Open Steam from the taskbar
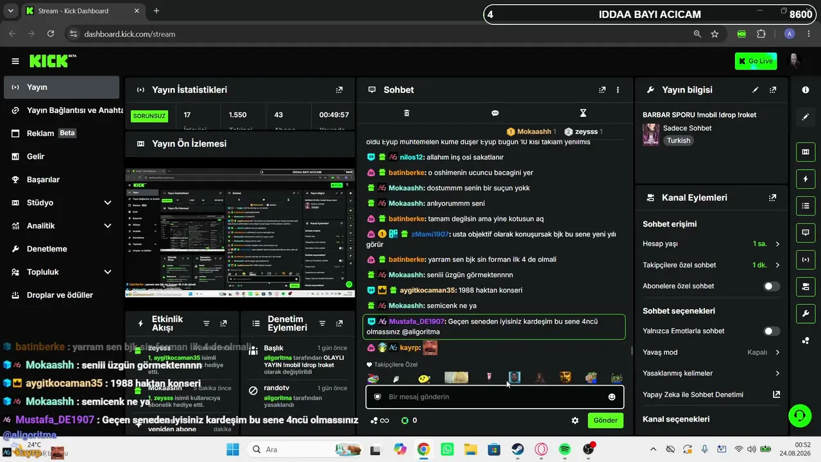Viewport: 821px width, 462px height. [x=518, y=449]
